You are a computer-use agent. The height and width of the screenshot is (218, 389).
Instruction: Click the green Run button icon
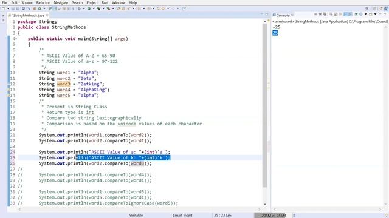(x=89, y=8)
